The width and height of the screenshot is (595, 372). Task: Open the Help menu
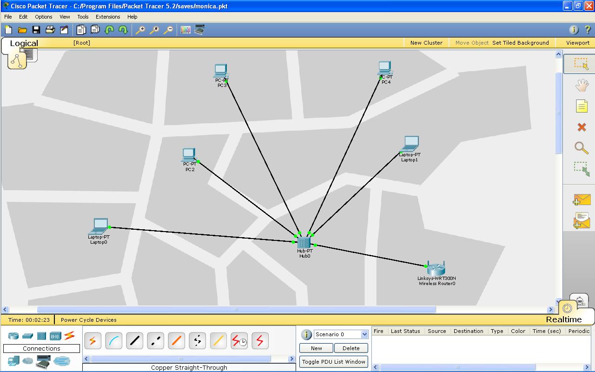pyautogui.click(x=132, y=17)
